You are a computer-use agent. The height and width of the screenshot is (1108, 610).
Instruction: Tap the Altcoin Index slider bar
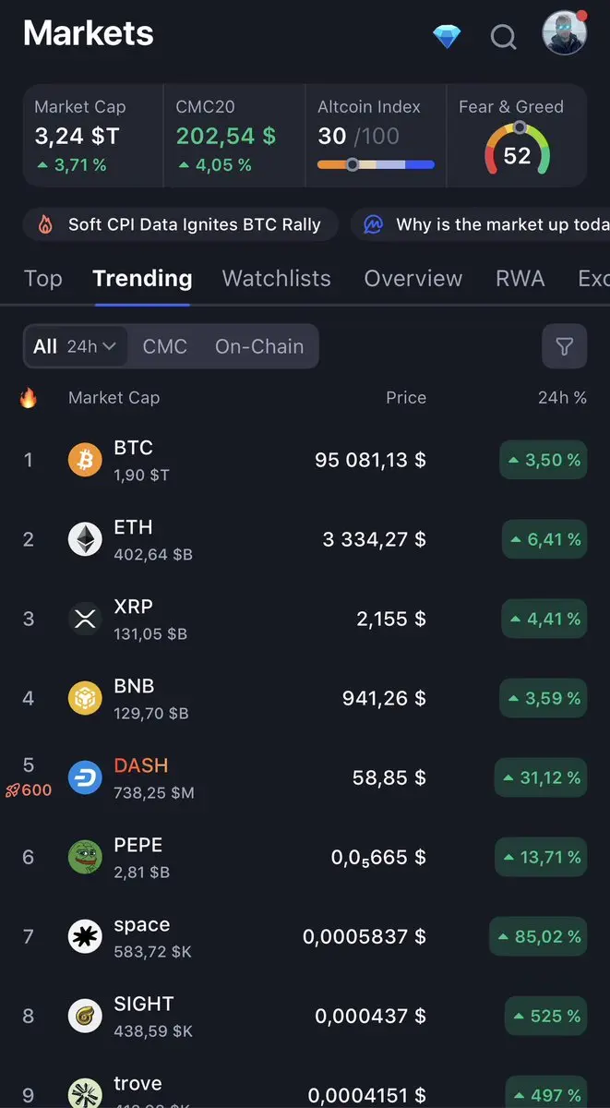pyautogui.click(x=376, y=165)
